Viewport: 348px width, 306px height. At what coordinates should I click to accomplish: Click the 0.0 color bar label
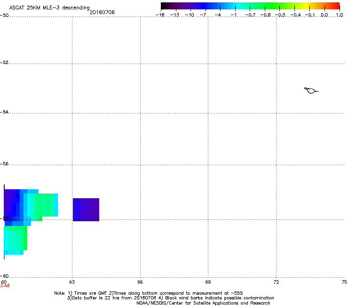tap(324, 15)
